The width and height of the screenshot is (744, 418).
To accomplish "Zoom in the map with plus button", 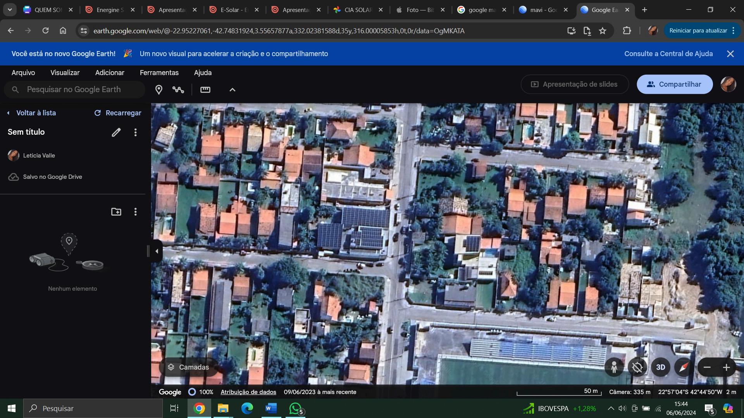I will tap(726, 367).
